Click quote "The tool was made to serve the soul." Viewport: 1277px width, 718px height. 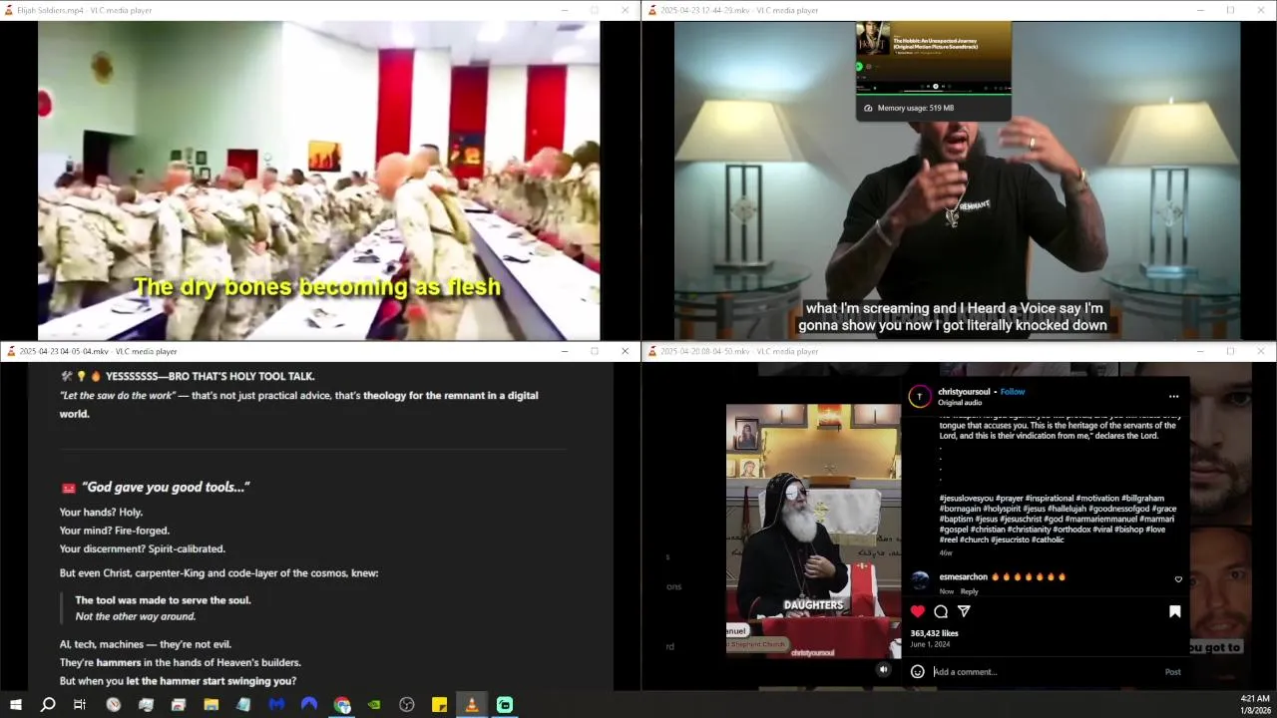tap(163, 600)
